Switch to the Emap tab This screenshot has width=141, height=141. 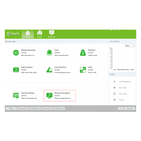pyautogui.click(x=40, y=34)
